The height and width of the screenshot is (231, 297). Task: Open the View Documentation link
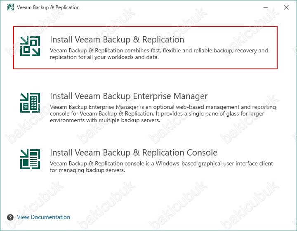pyautogui.click(x=43, y=217)
